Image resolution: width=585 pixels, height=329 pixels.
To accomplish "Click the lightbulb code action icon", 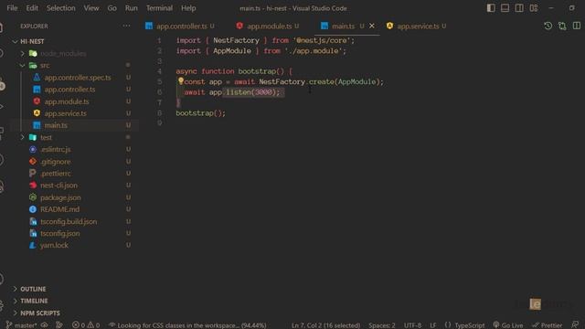I will (181, 80).
